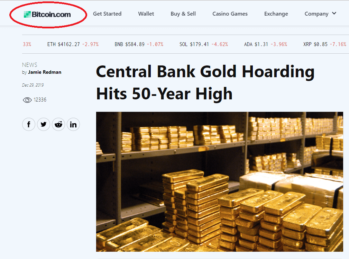Image resolution: width=349 pixels, height=259 pixels.
Task: Share article on Twitter
Action: (x=44, y=125)
